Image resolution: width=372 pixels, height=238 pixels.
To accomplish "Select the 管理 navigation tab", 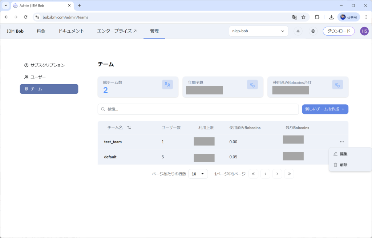I will pyautogui.click(x=154, y=31).
